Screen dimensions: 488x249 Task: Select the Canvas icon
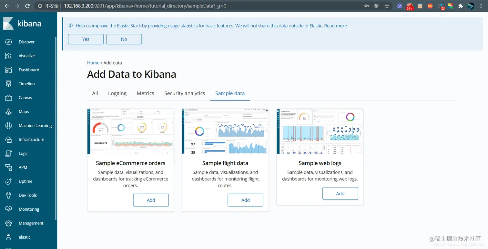(9, 98)
